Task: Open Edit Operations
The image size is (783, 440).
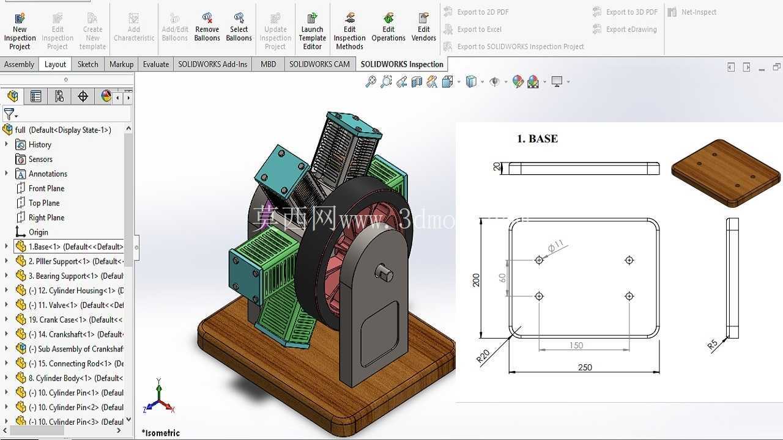Action: pos(388,27)
